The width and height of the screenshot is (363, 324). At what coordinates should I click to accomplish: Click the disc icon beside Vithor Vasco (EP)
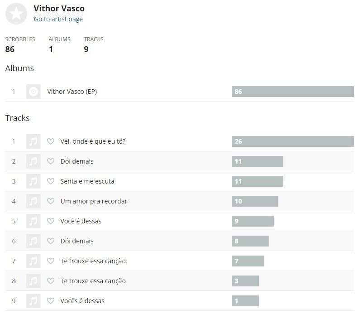point(33,92)
